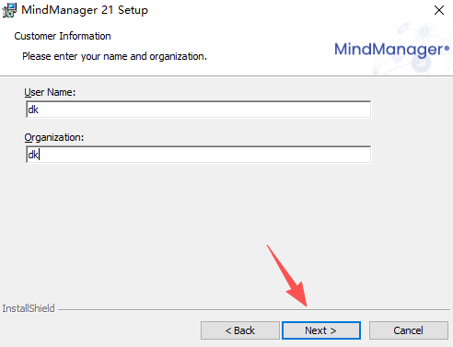
Task: Click the InstallShield label
Action: [x=29, y=308]
